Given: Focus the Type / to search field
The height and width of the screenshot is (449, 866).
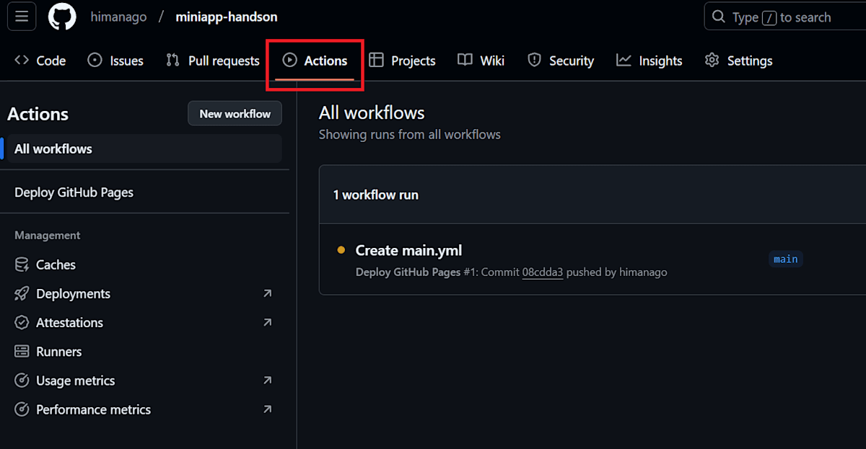Looking at the screenshot, I should [x=785, y=17].
